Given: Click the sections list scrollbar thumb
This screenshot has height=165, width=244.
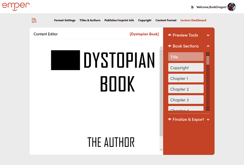Looking at the screenshot, I should 208,60.
